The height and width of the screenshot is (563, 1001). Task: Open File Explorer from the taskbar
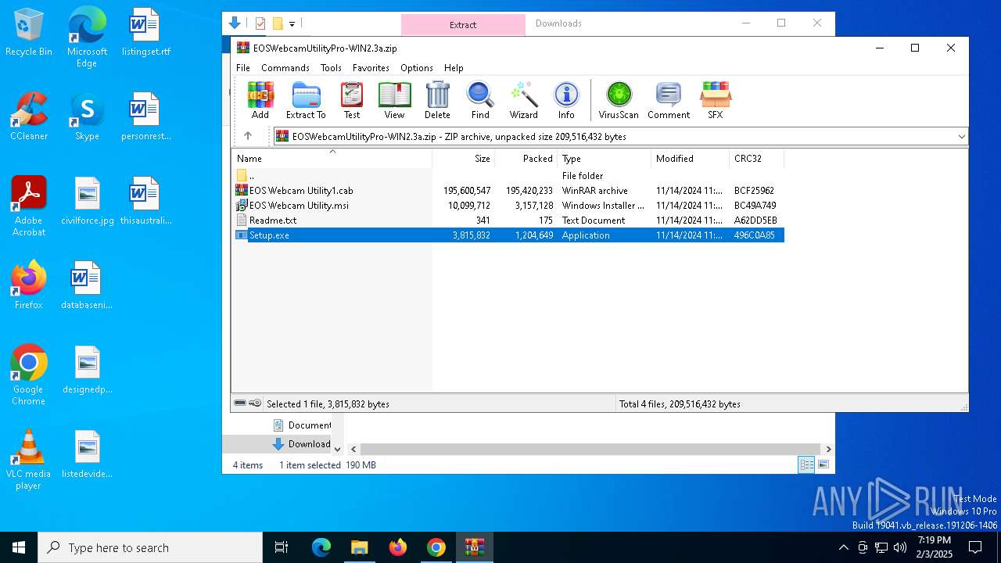(359, 547)
